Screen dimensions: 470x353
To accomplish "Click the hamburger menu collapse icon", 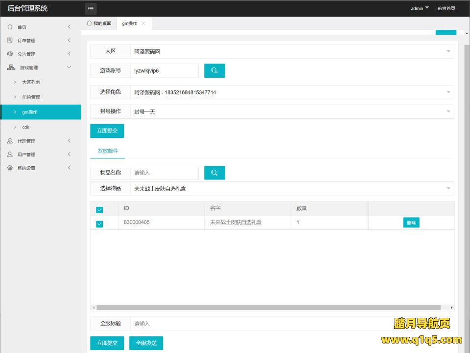I will point(91,8).
